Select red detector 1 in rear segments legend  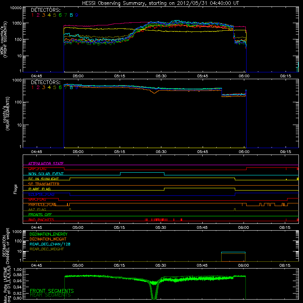click(33, 87)
